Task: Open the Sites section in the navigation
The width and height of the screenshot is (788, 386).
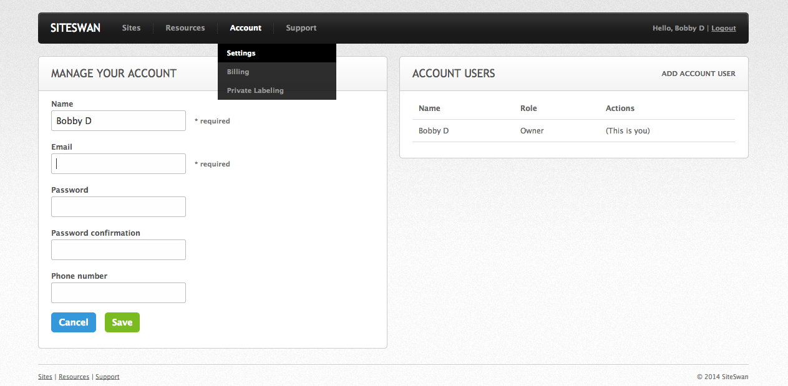Action: pos(131,27)
